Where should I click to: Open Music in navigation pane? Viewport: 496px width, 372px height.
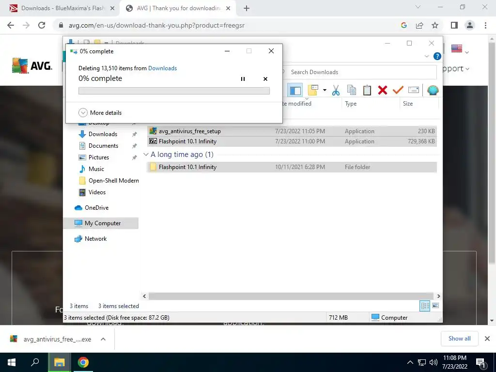[x=96, y=169]
